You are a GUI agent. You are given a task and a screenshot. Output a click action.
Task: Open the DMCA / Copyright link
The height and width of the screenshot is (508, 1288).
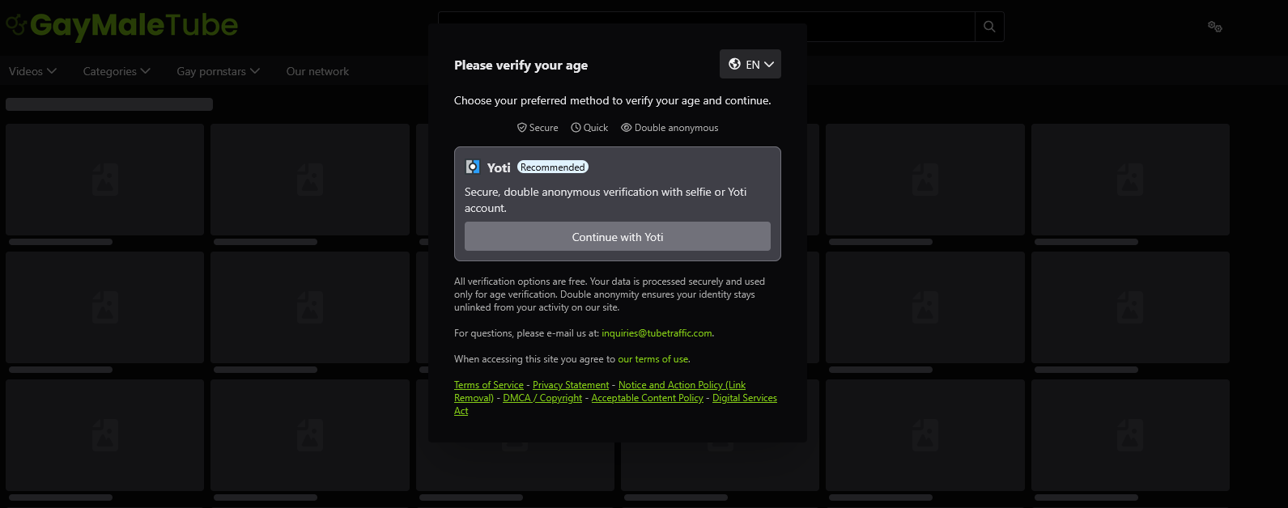(x=542, y=398)
